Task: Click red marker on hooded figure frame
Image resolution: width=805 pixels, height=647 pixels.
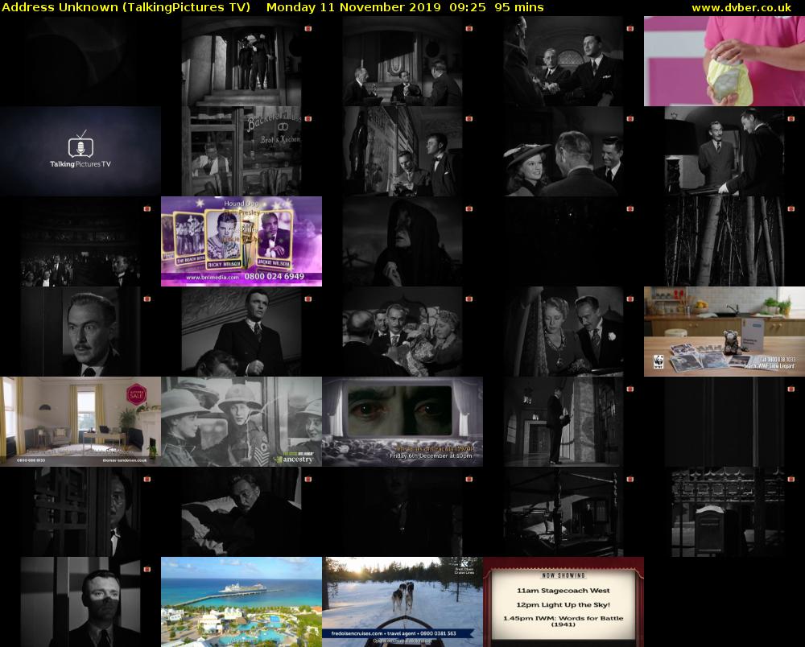Action: coord(469,208)
